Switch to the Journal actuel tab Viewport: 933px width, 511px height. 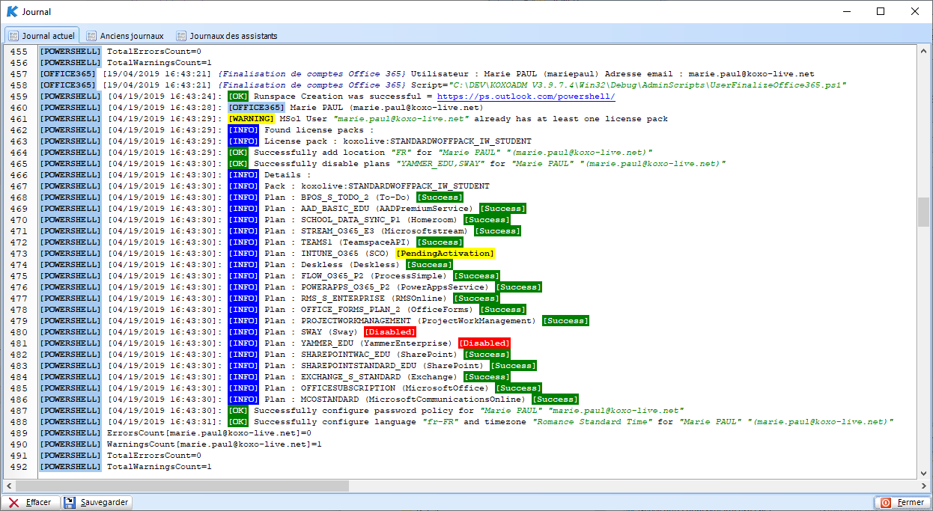coord(42,35)
